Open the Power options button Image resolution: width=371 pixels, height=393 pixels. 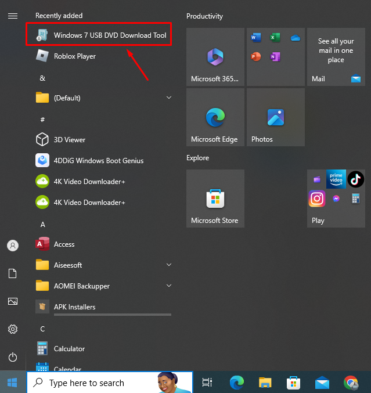[x=13, y=357]
